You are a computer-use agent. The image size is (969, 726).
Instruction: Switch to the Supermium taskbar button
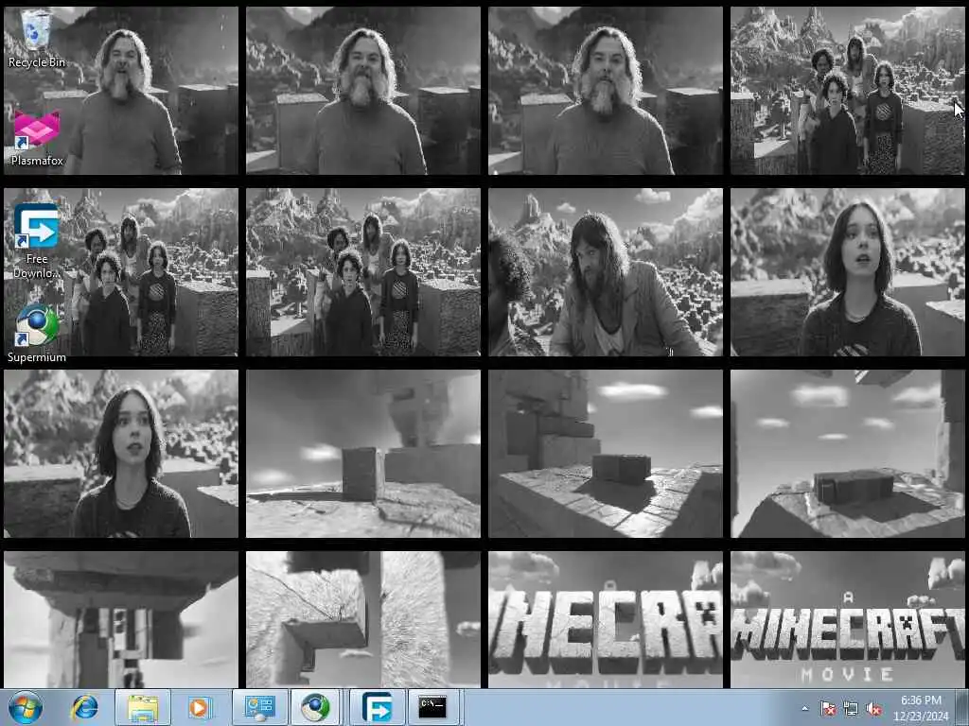point(316,707)
